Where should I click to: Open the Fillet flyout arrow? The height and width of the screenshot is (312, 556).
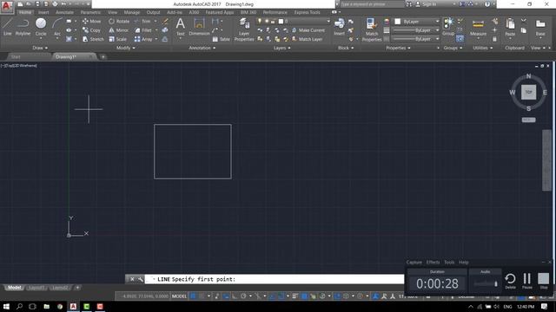point(156,30)
